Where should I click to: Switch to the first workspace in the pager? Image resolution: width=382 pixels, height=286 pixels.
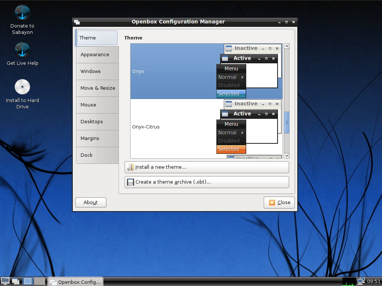click(x=28, y=281)
